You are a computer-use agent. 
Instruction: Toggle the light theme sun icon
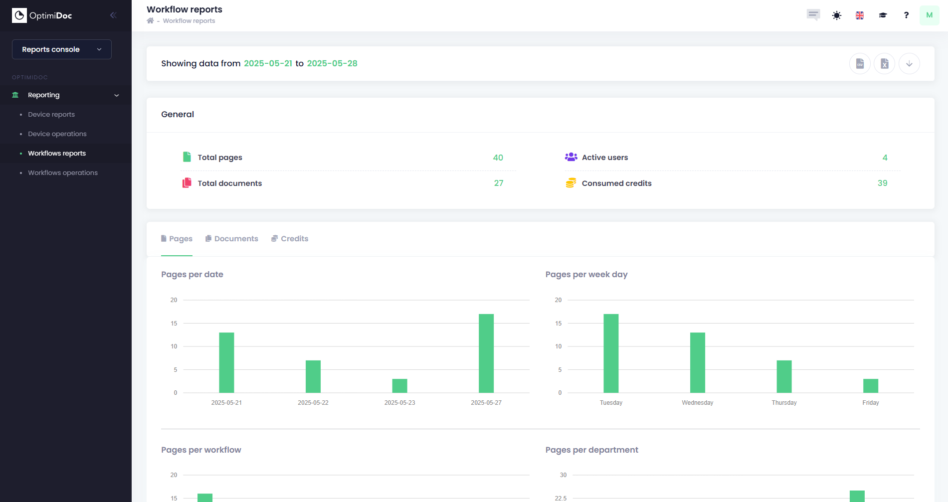pos(837,15)
